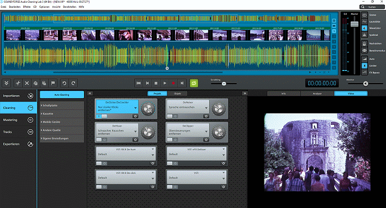Expand the Schallplatte presets

(62, 105)
